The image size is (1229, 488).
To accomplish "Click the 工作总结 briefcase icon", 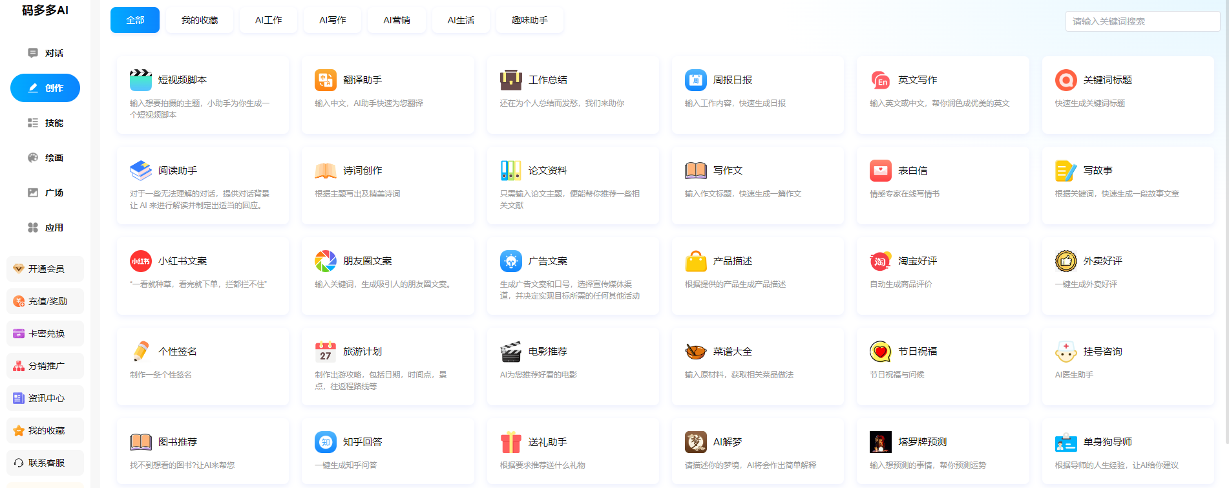I will 511,80.
